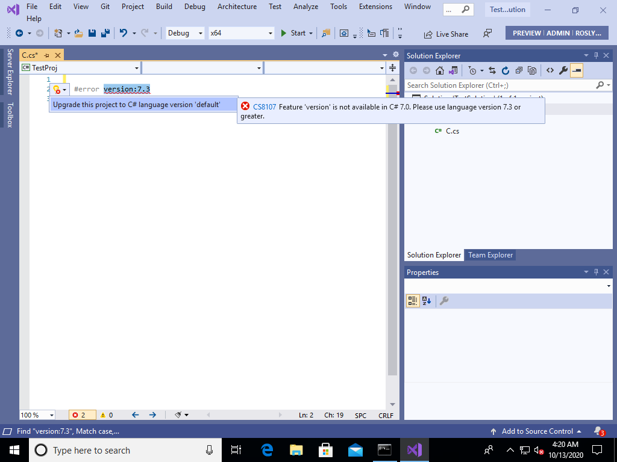Open the Extensions menu
Screen dimensions: 617x462
(x=375, y=7)
